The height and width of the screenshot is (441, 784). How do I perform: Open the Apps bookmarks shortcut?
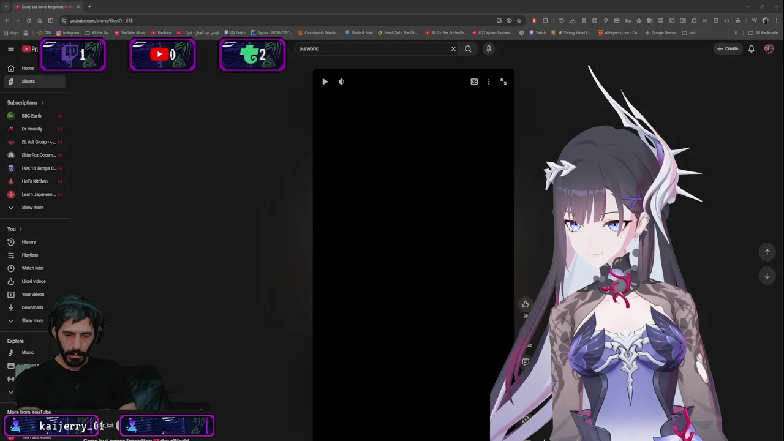click(11, 32)
